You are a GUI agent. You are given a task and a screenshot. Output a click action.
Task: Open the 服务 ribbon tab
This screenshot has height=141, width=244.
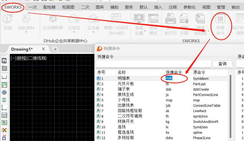tap(129, 7)
